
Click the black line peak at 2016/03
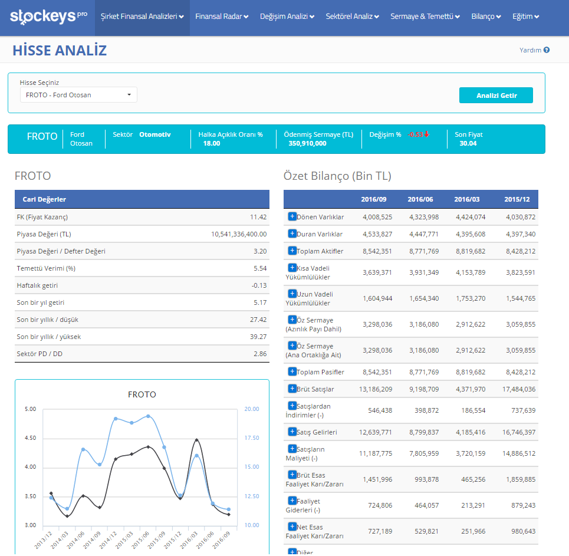[197, 440]
